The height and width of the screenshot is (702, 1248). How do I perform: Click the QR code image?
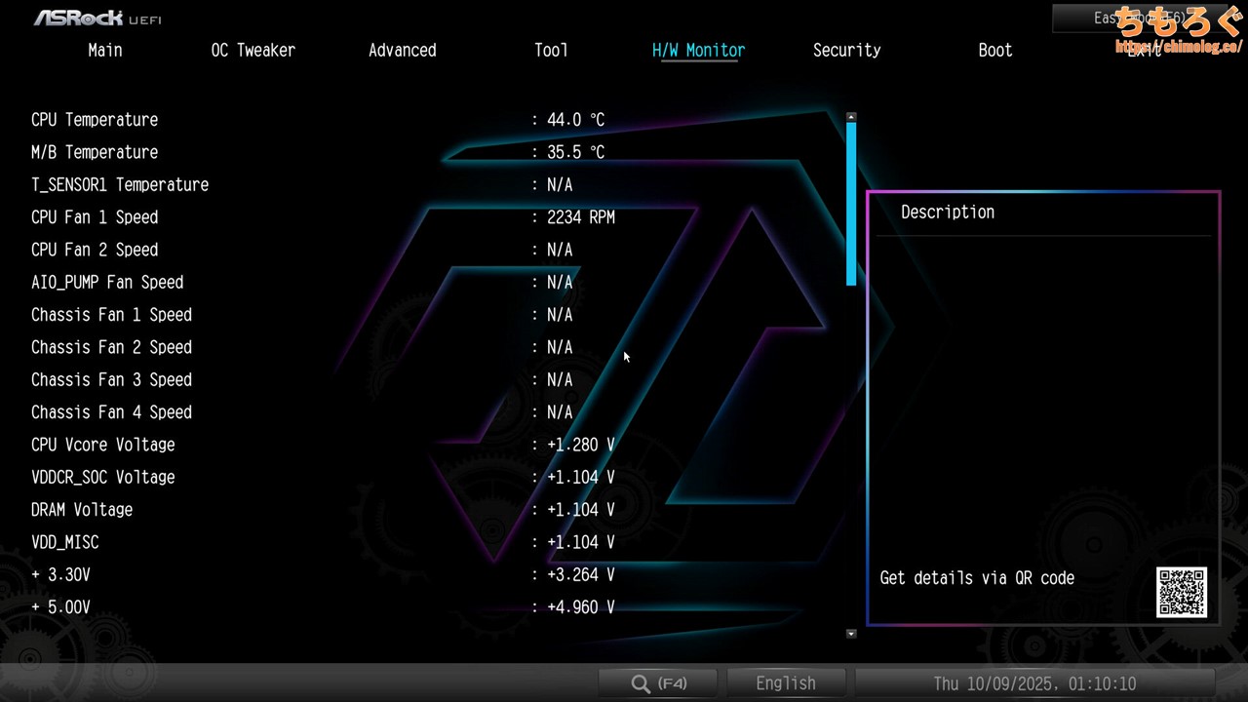(1182, 592)
